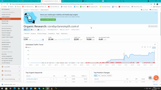This screenshot has width=161, height=90.
Task: Open Position Tracking in sidebar
Action: tap(6, 35)
